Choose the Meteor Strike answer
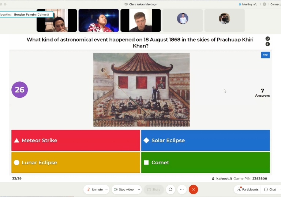This screenshot has width=281, height=197. (x=76, y=140)
